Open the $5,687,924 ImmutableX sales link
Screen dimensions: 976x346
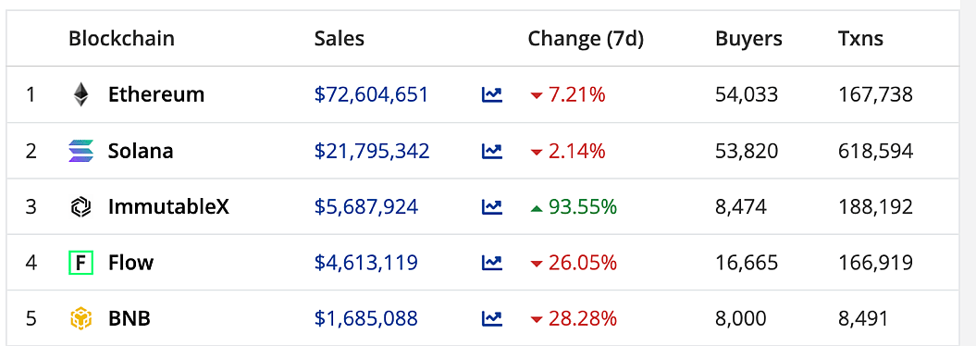[x=366, y=206]
